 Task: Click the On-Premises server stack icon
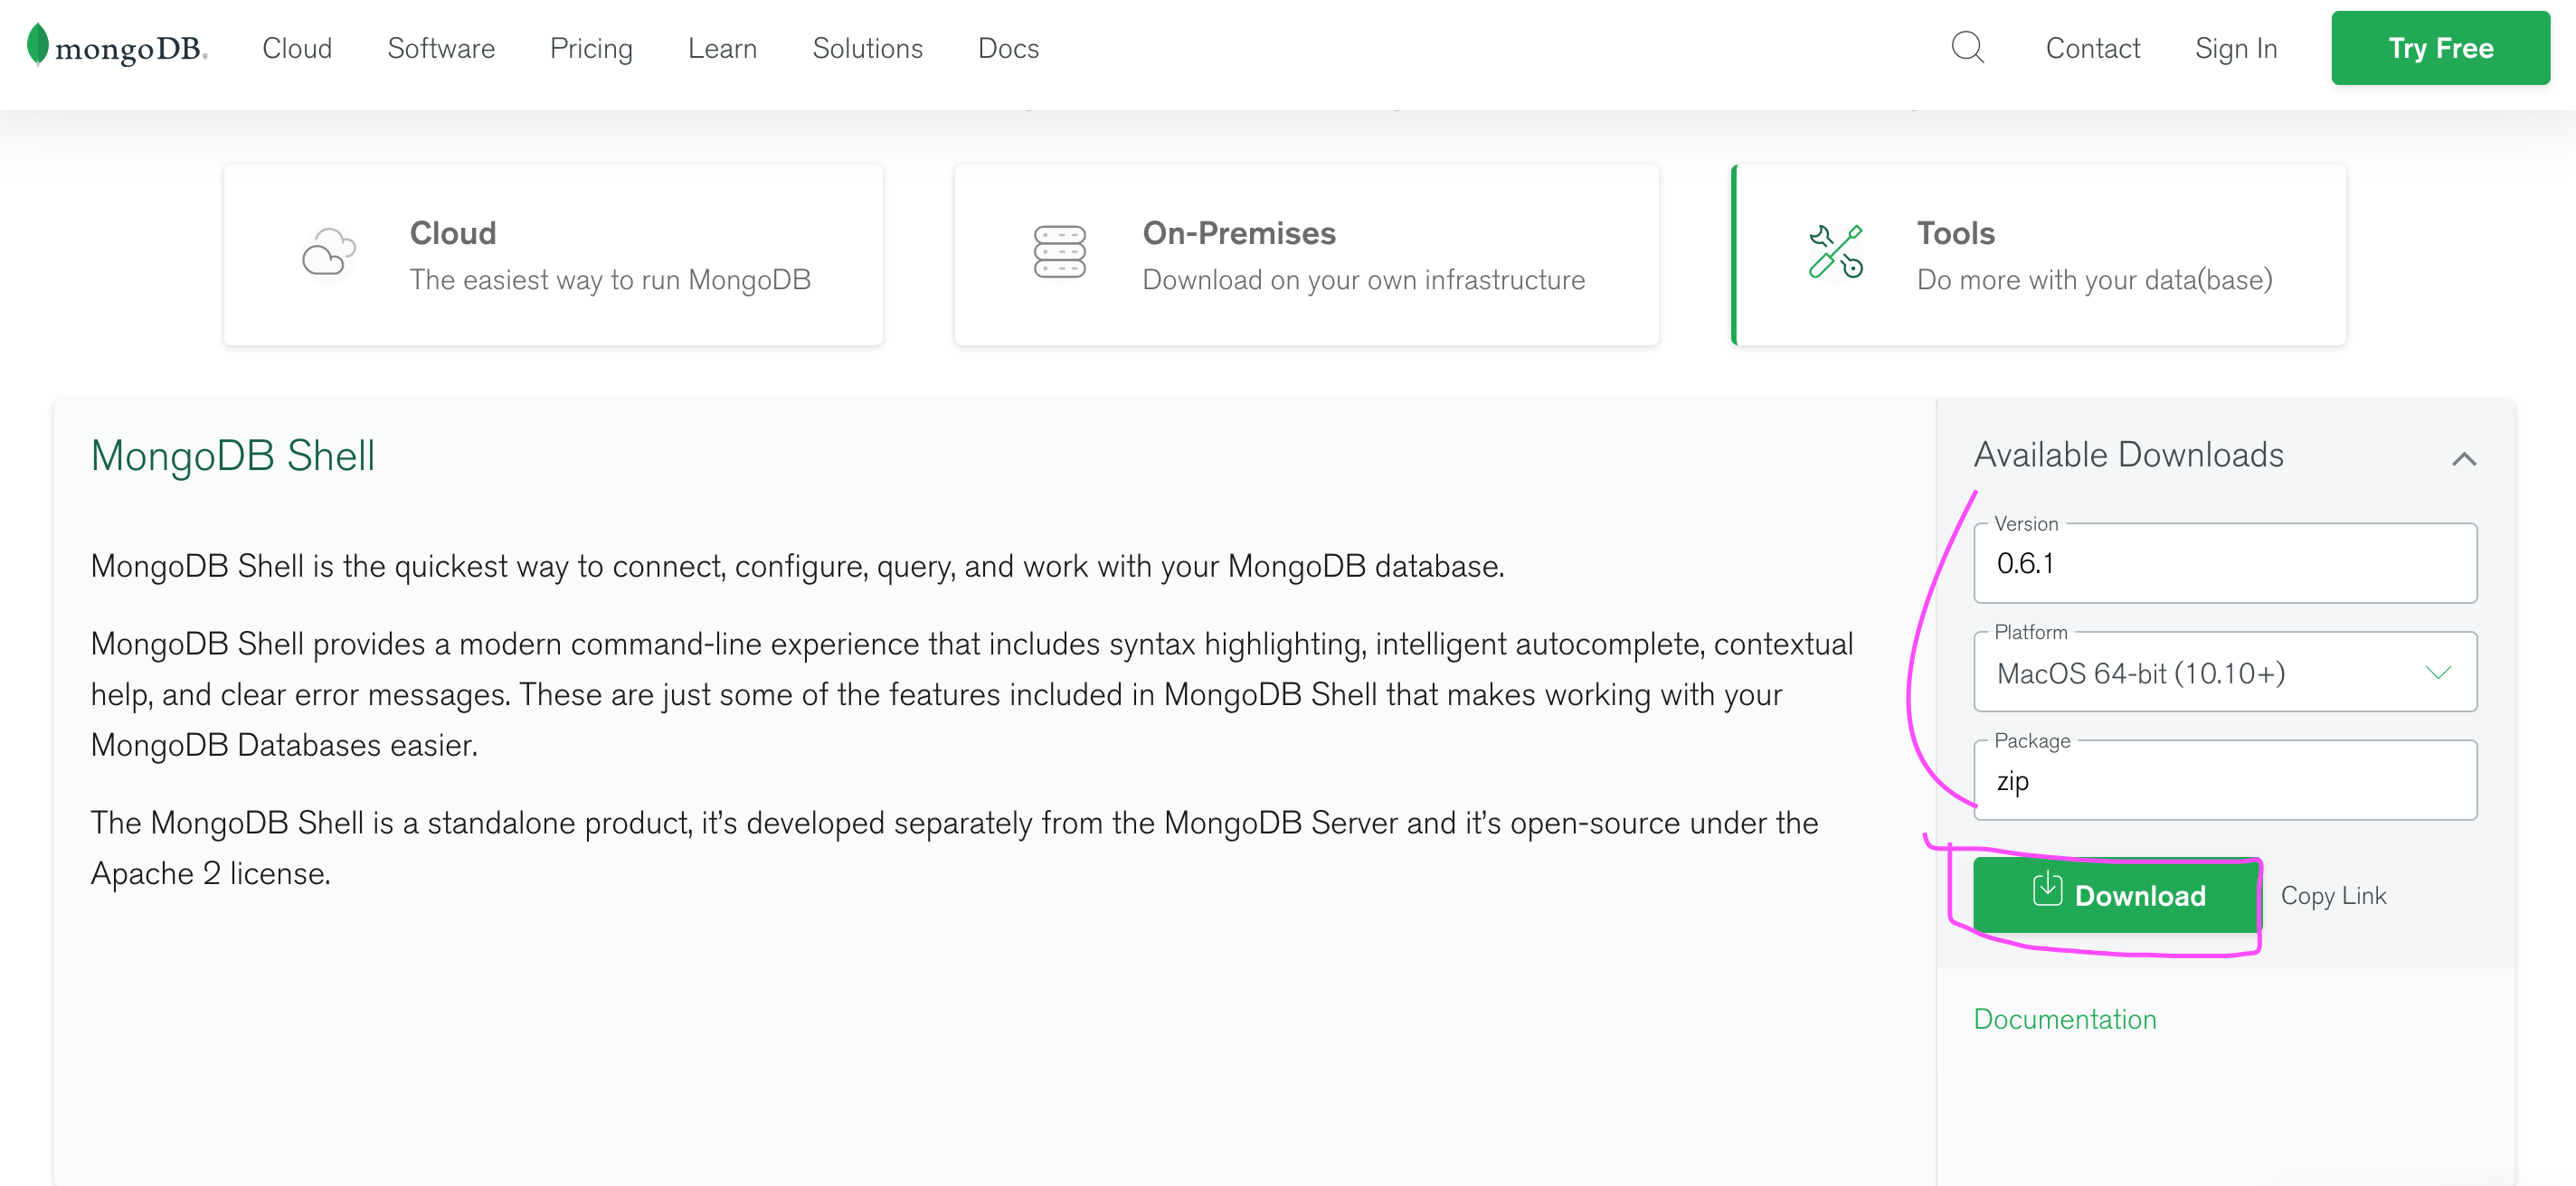click(x=1060, y=254)
